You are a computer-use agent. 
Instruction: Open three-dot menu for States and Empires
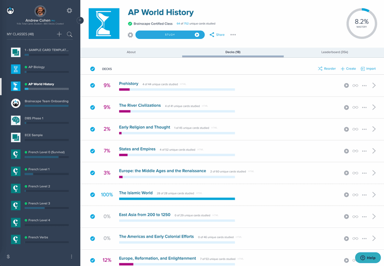pos(365,151)
